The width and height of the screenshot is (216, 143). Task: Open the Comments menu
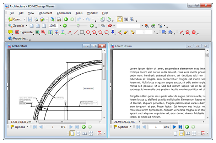[64, 13]
